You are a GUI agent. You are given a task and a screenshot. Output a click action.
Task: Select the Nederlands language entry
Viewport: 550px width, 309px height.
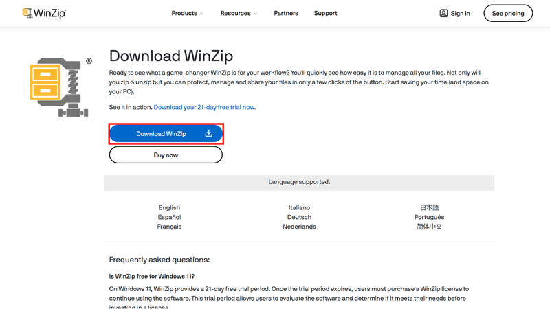coord(299,227)
